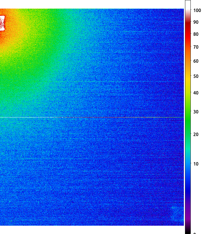This screenshot has height=234, width=217.
Task: Pick the white band atop the colorbar
Action: click(188, 5)
